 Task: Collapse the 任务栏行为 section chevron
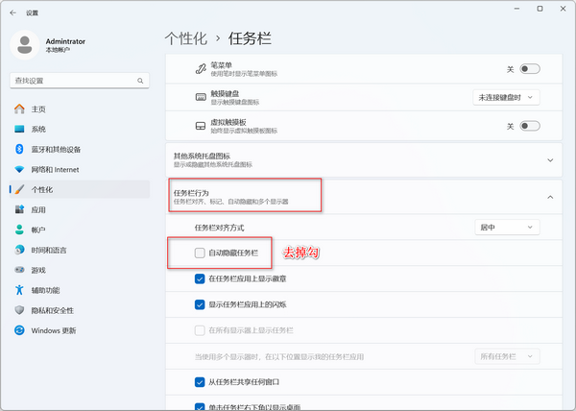(x=550, y=197)
